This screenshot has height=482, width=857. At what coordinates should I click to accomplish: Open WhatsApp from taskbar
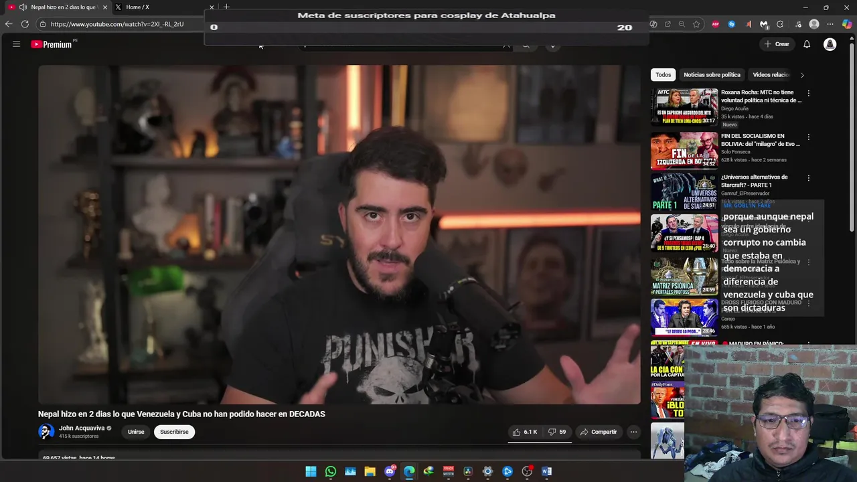click(331, 471)
